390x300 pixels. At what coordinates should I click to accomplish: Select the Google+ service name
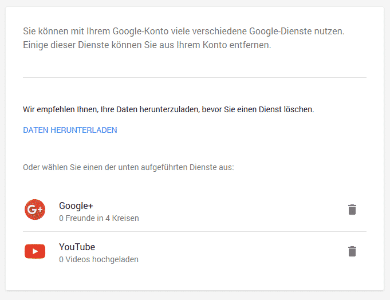pos(76,206)
